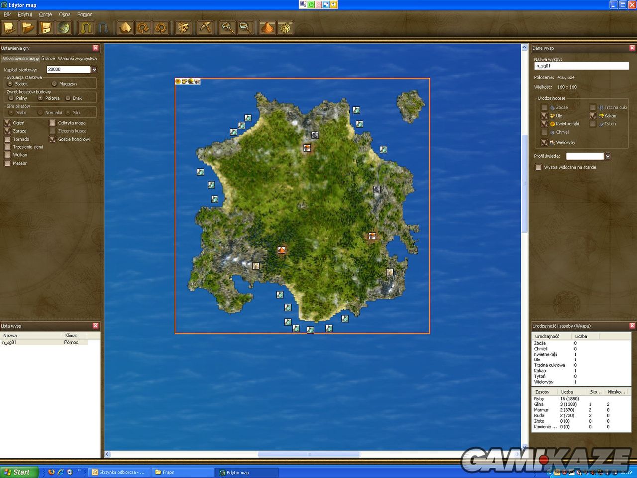Viewport: 637px width, 478px height.
Task: Select Magazyn start situation radio button
Action: 55,84
